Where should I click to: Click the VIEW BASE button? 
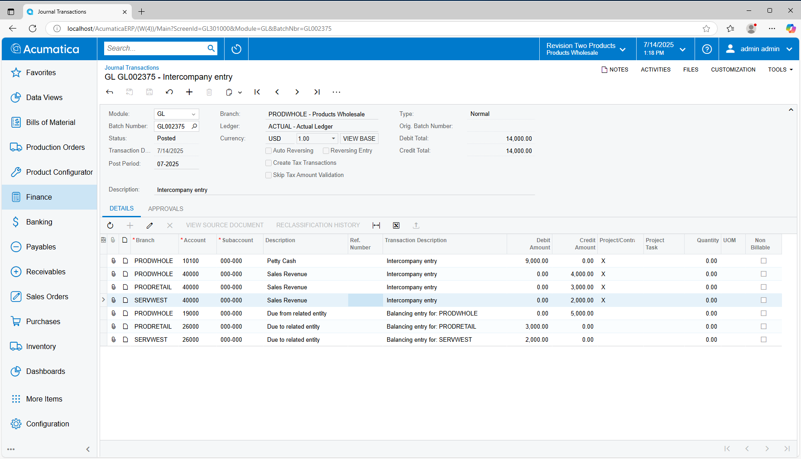point(359,139)
